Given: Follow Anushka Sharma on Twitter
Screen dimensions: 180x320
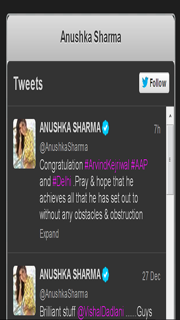Looking at the screenshot, I should (x=154, y=83).
